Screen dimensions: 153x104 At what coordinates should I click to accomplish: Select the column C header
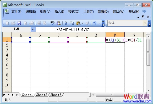(x=58, y=35)
